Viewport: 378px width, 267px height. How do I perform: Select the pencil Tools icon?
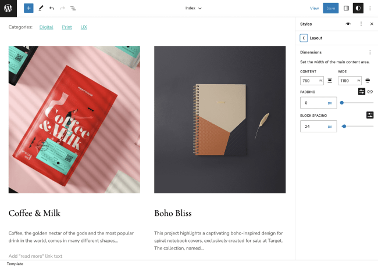point(41,8)
